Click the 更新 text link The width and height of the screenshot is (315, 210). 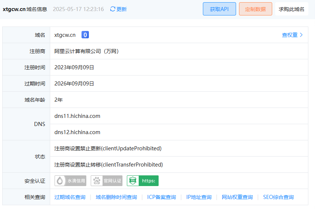coord(122,9)
